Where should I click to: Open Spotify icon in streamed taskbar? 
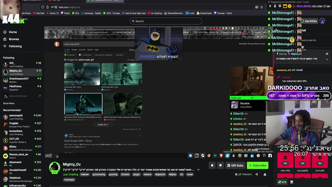[215, 156]
